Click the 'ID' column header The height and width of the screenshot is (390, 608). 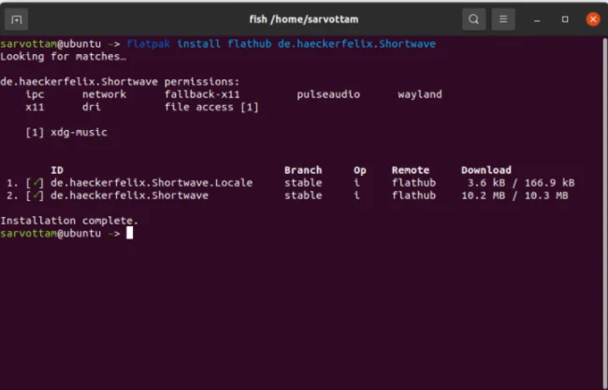[x=56, y=170]
